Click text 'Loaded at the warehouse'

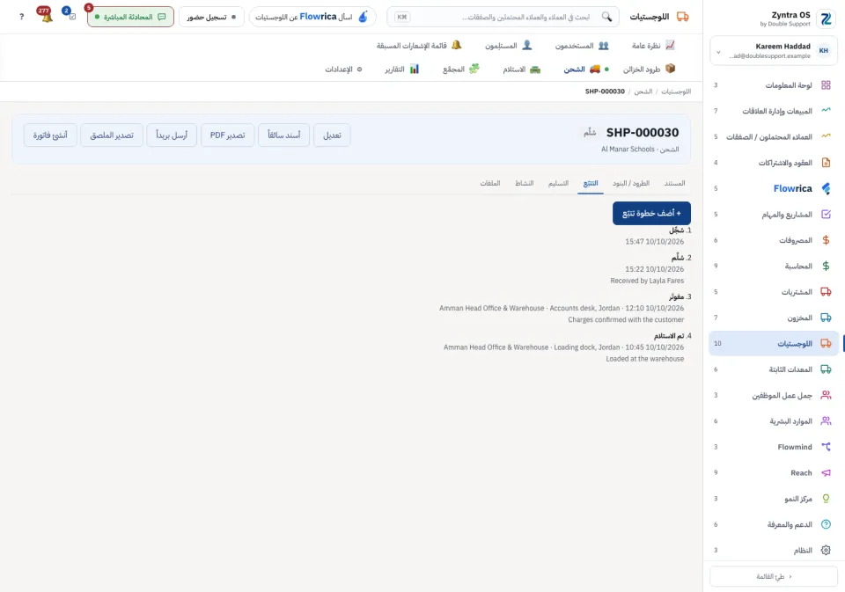(644, 359)
